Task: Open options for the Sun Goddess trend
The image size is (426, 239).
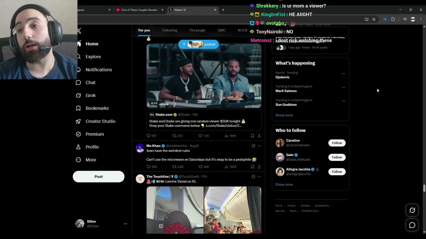Action: click(343, 101)
